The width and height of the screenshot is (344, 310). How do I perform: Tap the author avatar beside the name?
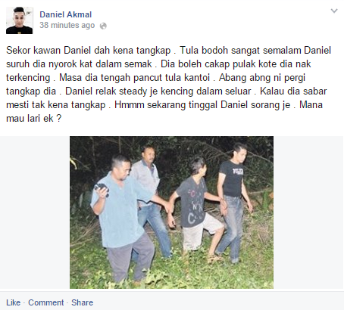[x=20, y=20]
